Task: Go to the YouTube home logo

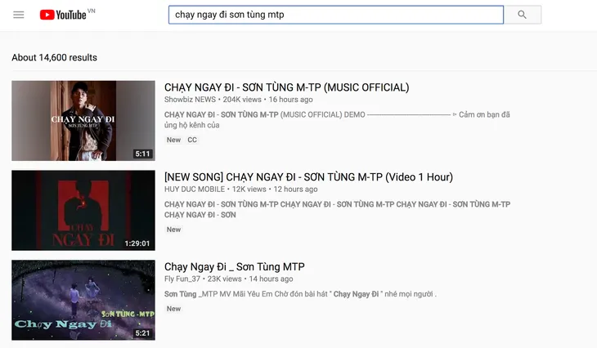Action: coord(63,15)
